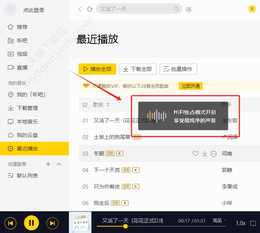Click the playback mode icon beside 1.0x
The image size is (260, 233).
coord(253,223)
